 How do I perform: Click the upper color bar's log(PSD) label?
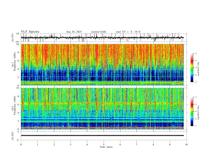[x=199, y=69]
